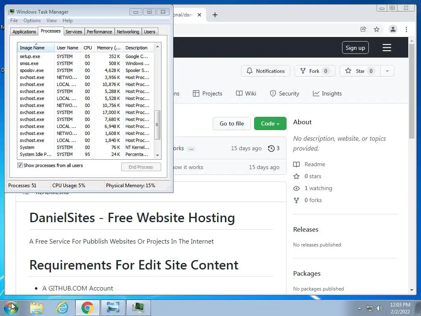Open the Insights repository tab
421x316 pixels.
point(327,93)
